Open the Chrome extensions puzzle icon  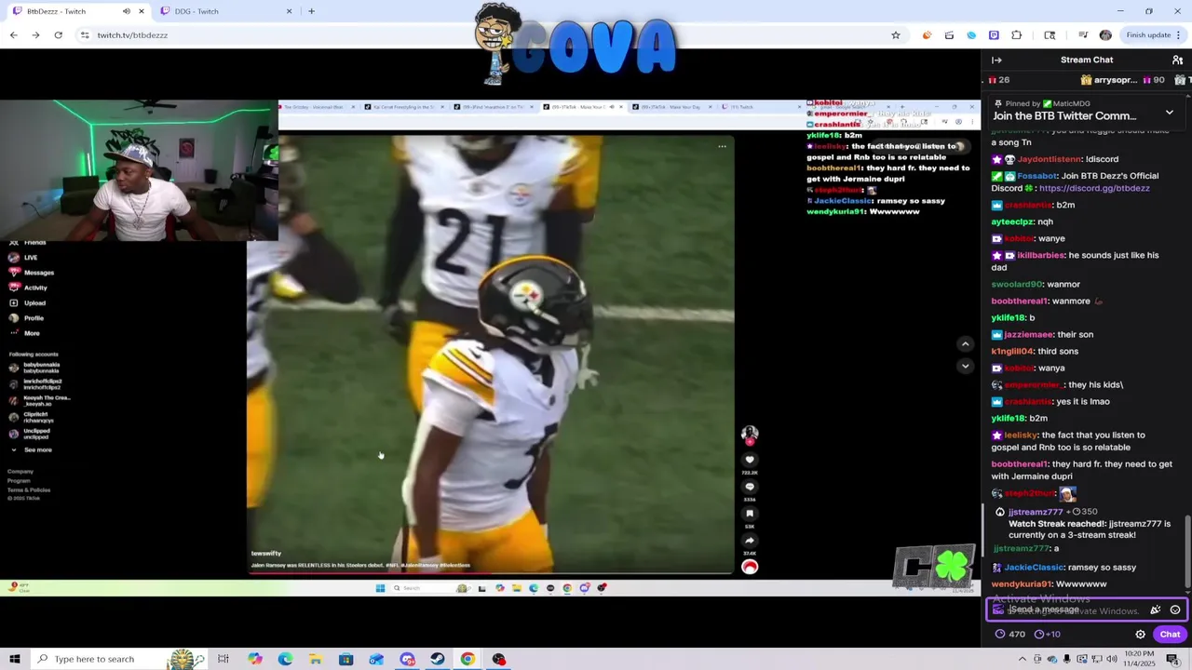click(x=1016, y=35)
